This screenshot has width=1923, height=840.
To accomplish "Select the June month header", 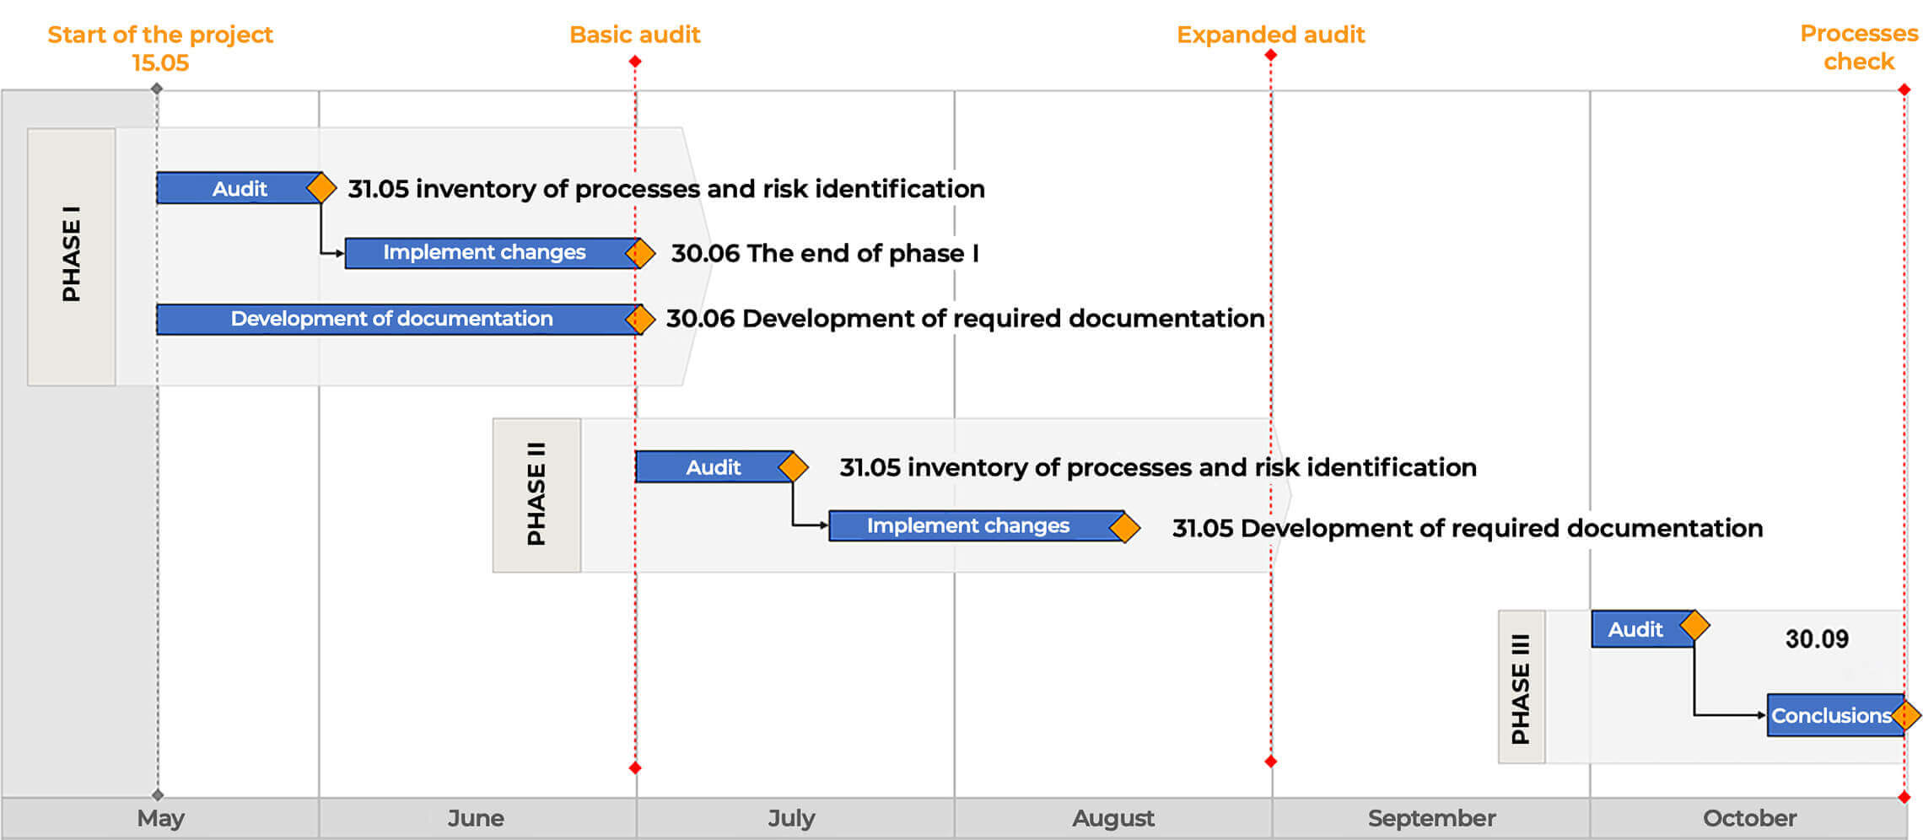I will pos(477,818).
